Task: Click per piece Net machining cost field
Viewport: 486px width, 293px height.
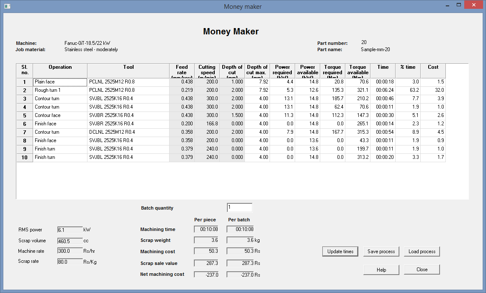Action: (206, 275)
